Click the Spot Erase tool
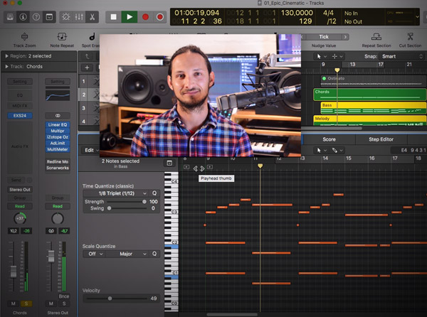Screen dimensions: 427x317 click(93, 36)
